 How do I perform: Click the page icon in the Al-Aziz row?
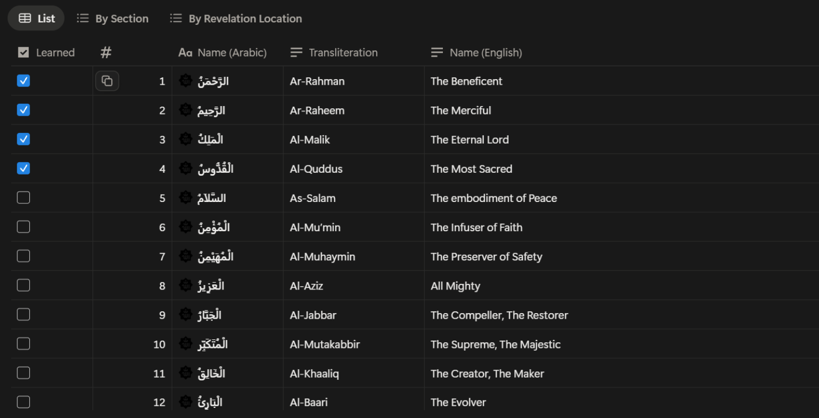[185, 286]
